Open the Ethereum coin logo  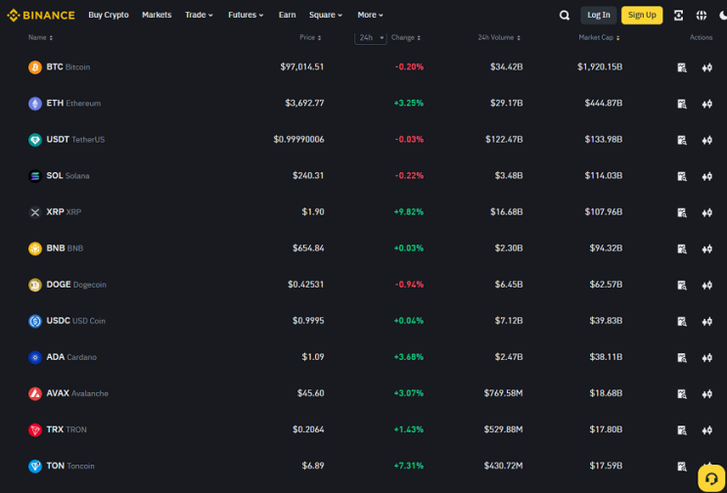[35, 104]
